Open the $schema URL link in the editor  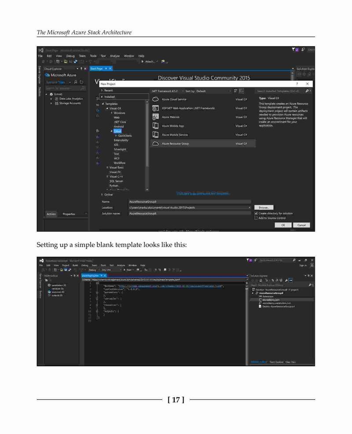pyautogui.click(x=170, y=286)
